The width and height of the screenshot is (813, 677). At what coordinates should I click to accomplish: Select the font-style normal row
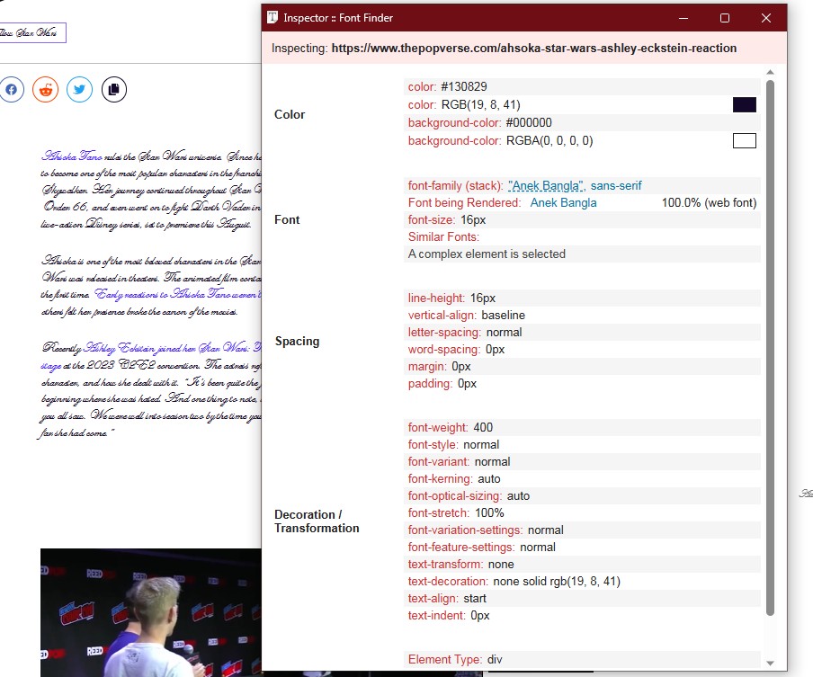tap(582, 445)
